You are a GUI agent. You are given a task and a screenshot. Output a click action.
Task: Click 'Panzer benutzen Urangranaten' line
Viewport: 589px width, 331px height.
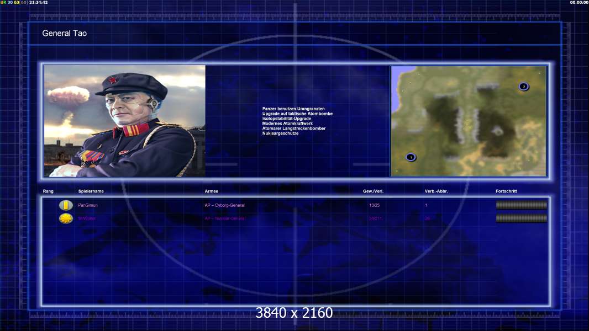pyautogui.click(x=293, y=109)
